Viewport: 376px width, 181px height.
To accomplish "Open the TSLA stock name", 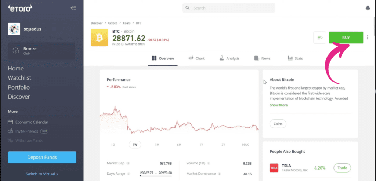I will (286, 166).
